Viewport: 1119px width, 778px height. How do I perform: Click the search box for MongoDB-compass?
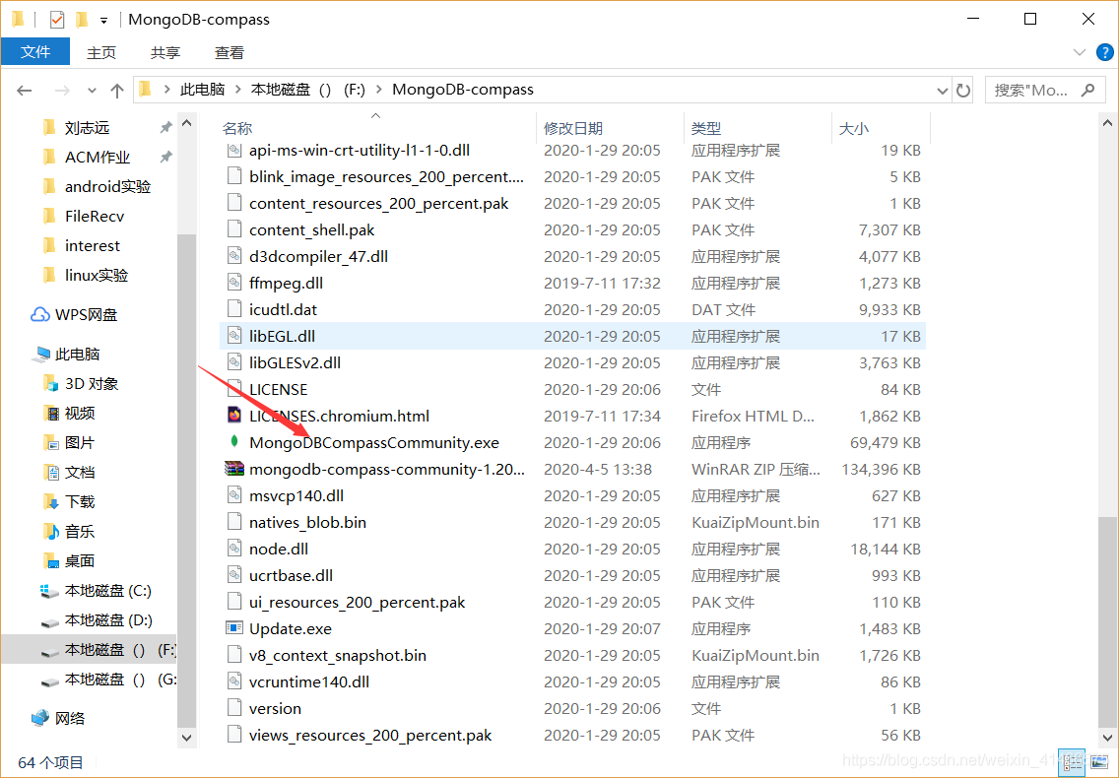pyautogui.click(x=1044, y=90)
